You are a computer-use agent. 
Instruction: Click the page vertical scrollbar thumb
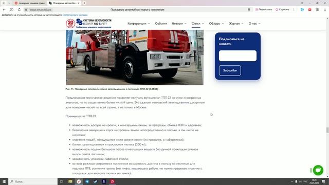pyautogui.click(x=327, y=130)
